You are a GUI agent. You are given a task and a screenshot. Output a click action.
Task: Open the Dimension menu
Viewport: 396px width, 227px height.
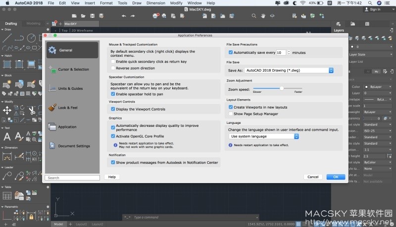pos(156,3)
